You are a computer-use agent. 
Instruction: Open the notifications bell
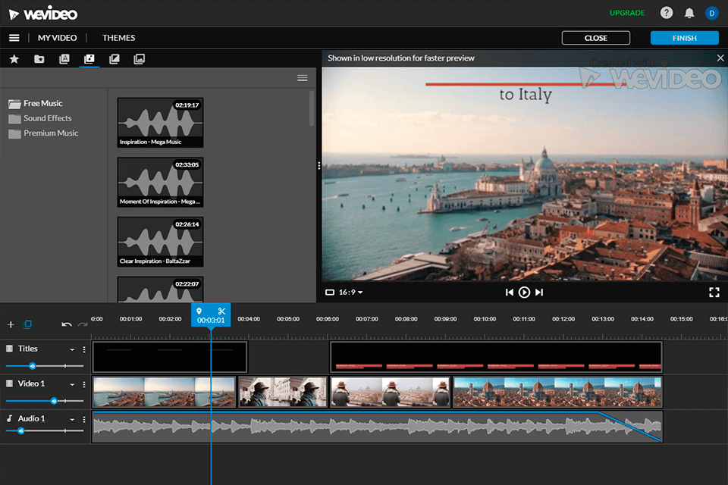(689, 13)
